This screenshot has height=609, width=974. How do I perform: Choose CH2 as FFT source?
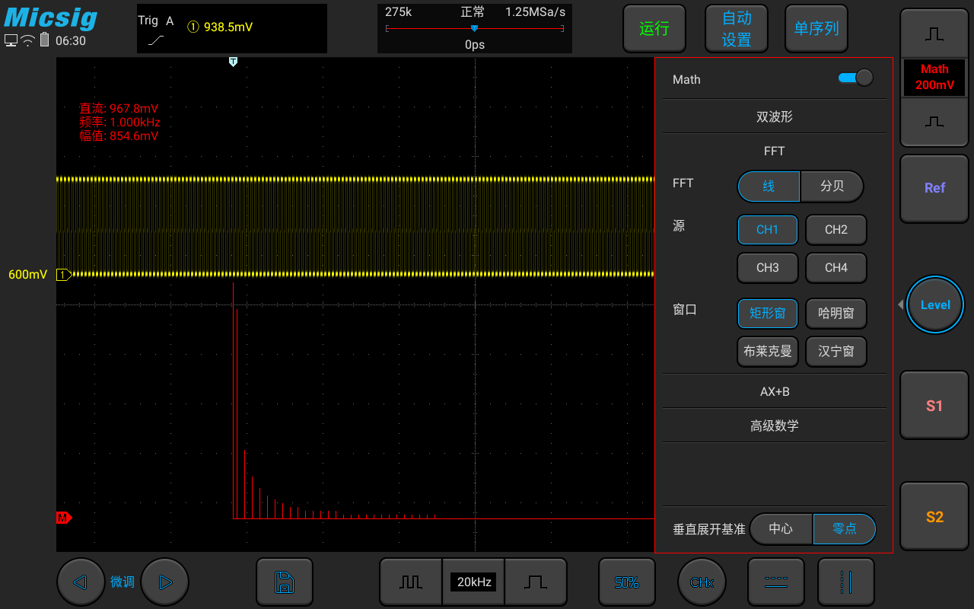click(x=836, y=229)
